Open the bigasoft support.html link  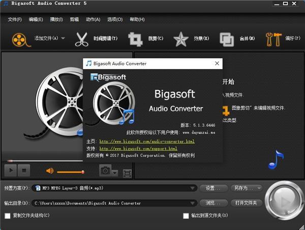click(x=138, y=149)
